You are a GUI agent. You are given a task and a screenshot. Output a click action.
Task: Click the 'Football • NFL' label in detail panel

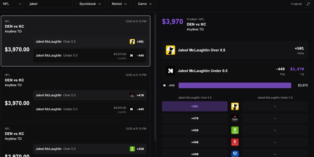196,19
